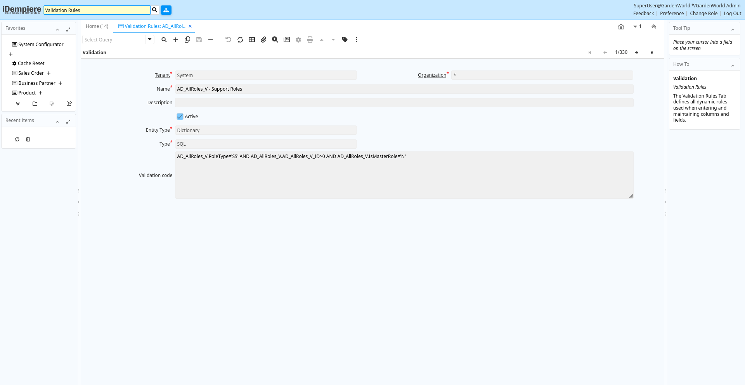The width and height of the screenshot is (745, 385).
Task: Click the Print icon in toolbar
Action: (x=310, y=40)
